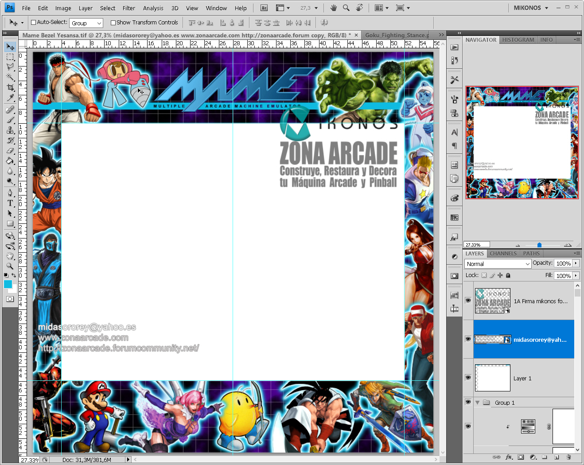Show more document tabs chevron
584x465 pixels.
[x=441, y=35]
